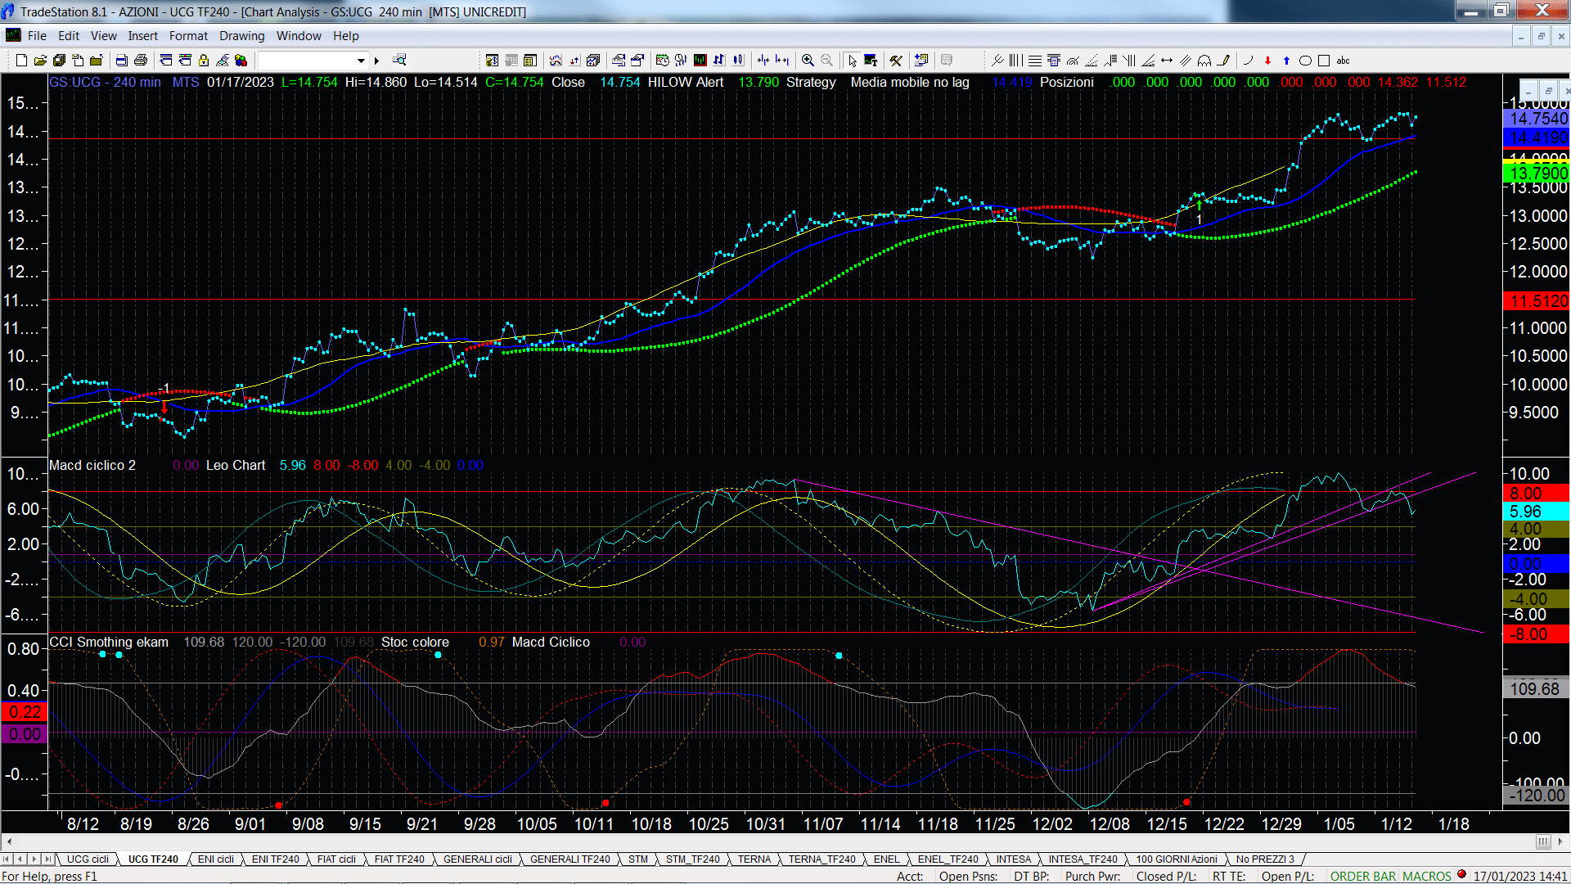The width and height of the screenshot is (1571, 884).
Task: Click the Open folder icon
Action: tap(40, 60)
